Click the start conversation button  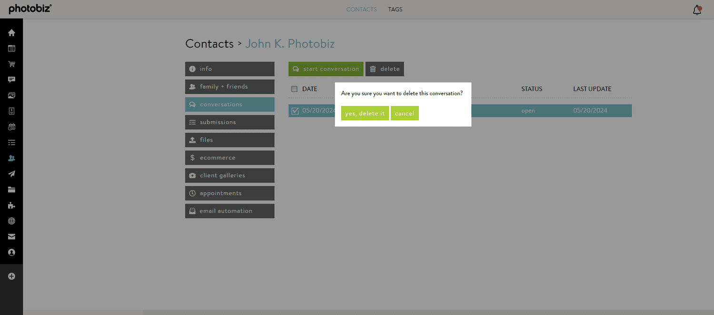point(326,69)
